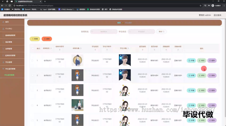Click the orange 删除 batch delete button
The width and height of the screenshot is (226, 126).
[47, 39]
